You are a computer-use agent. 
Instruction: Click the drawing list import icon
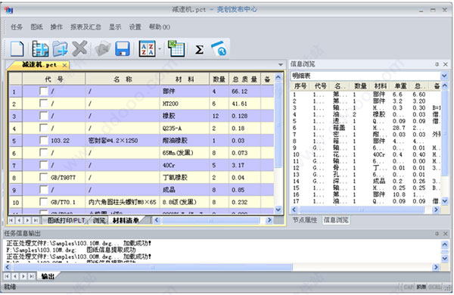tap(40, 48)
